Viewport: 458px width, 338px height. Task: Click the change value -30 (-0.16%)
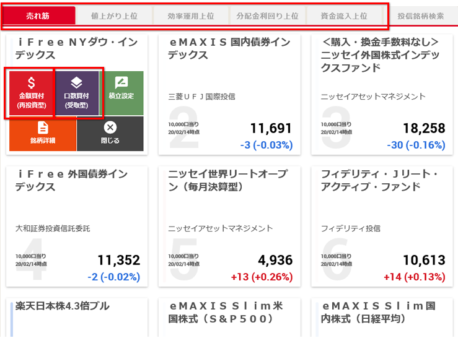click(416, 145)
